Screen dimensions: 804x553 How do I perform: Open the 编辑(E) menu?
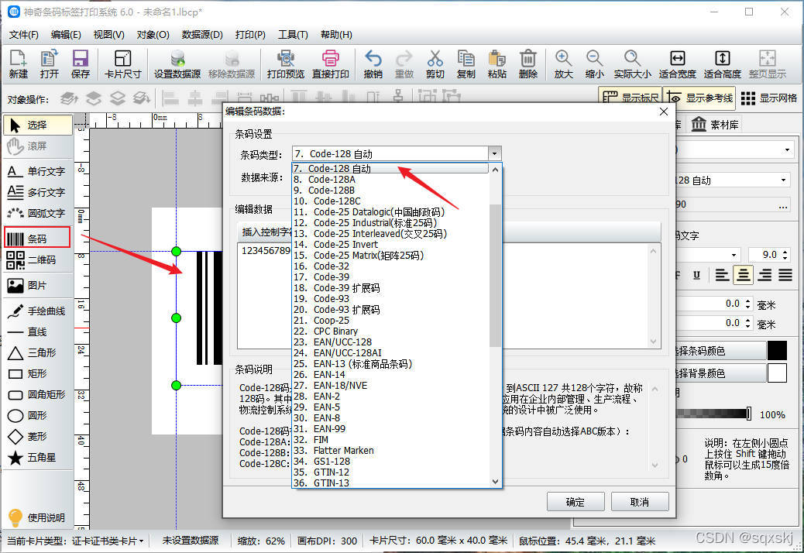[66, 34]
